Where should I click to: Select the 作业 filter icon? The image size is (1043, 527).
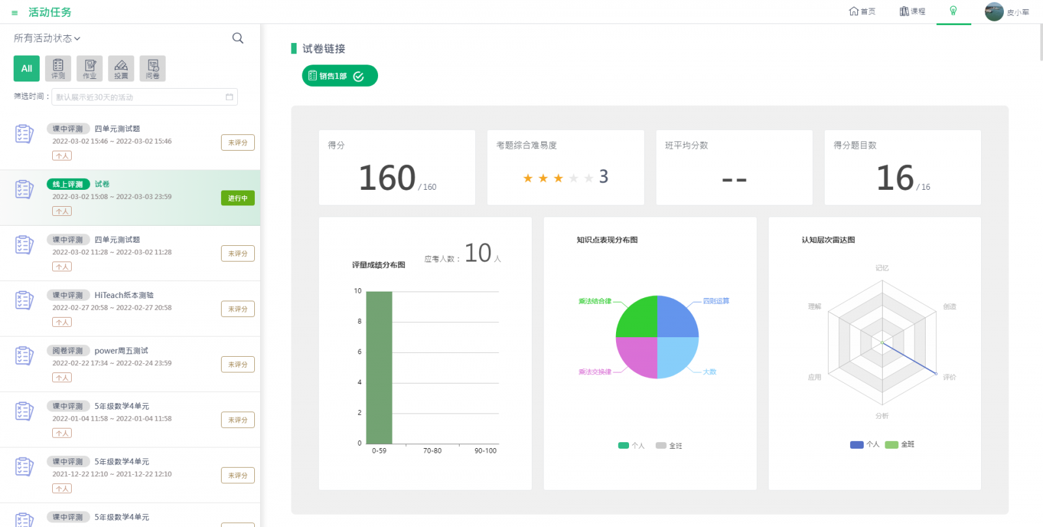coord(89,68)
